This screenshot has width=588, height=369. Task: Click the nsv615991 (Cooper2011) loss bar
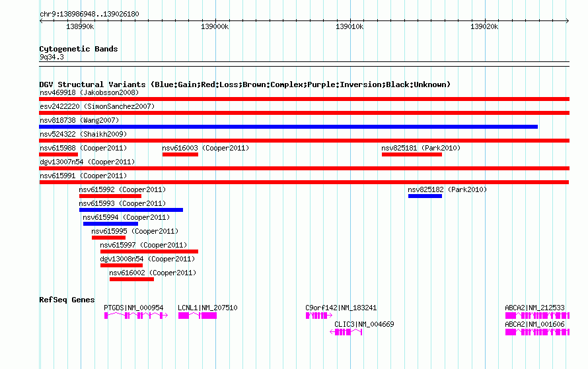tap(304, 182)
